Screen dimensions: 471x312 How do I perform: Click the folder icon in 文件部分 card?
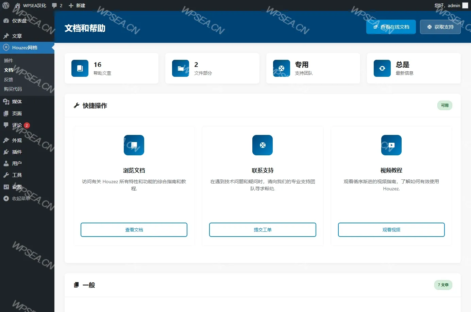[x=181, y=68]
